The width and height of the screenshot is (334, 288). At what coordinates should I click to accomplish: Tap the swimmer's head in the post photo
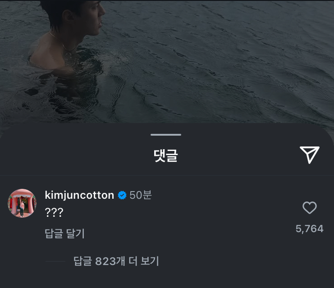[73, 15]
